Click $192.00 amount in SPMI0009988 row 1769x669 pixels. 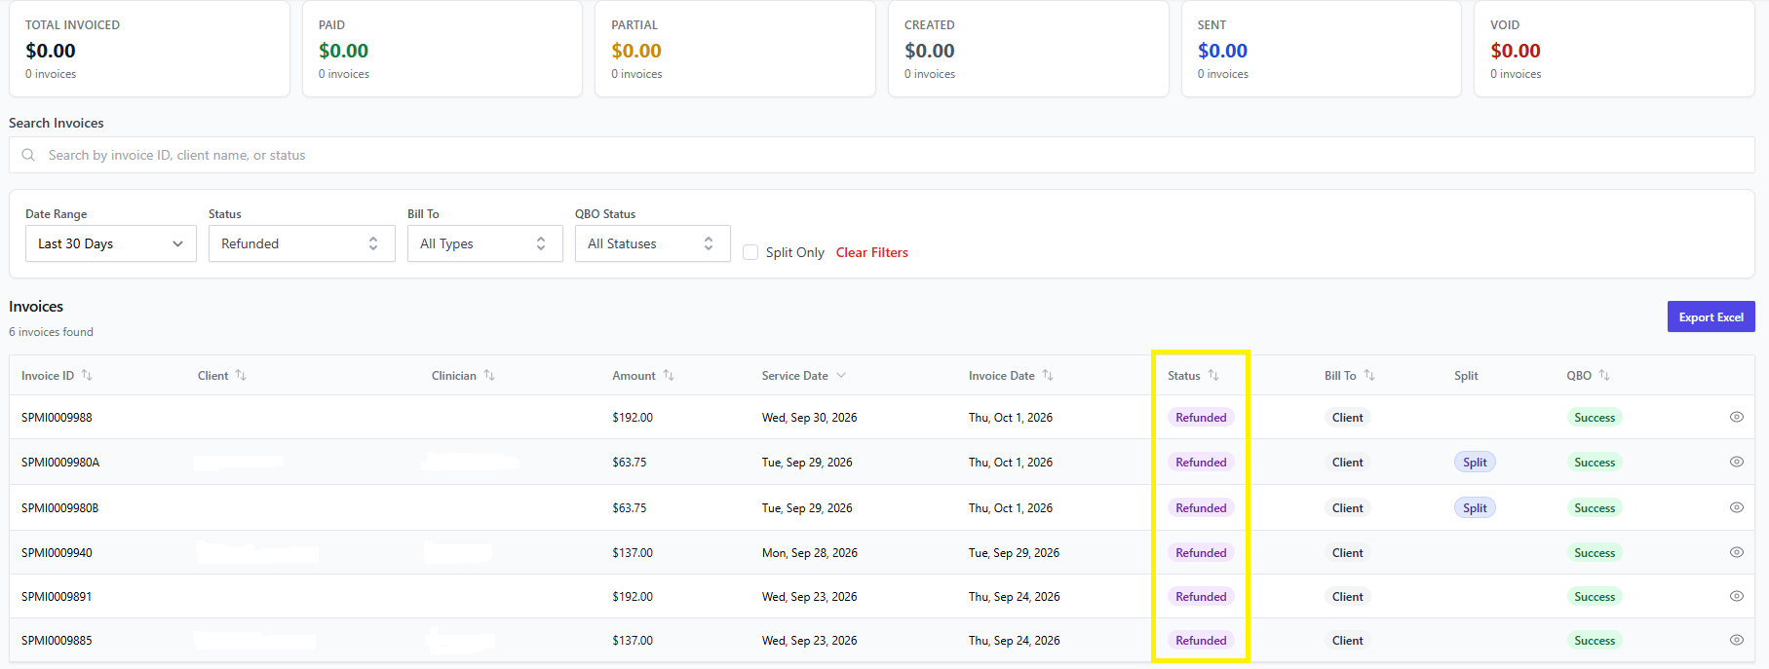[633, 417]
